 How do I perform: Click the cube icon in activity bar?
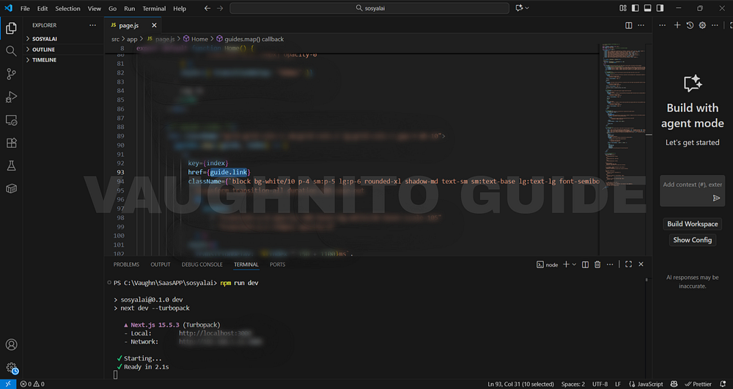coord(11,189)
